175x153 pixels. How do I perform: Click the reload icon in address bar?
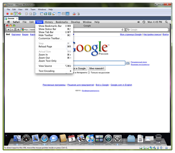click(x=123, y=30)
